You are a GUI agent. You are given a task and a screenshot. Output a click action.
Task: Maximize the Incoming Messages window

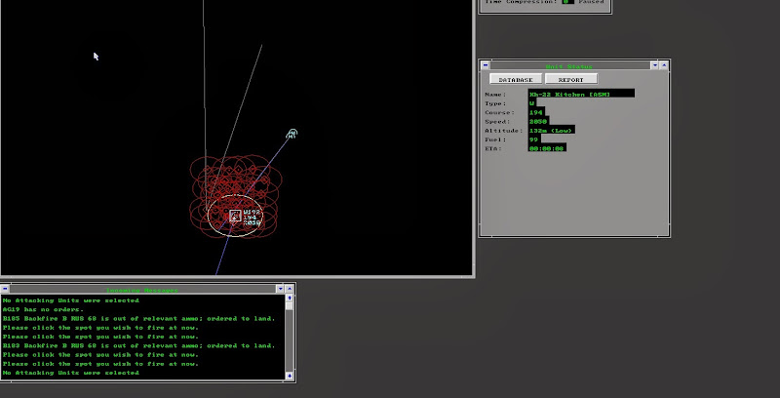coord(290,289)
